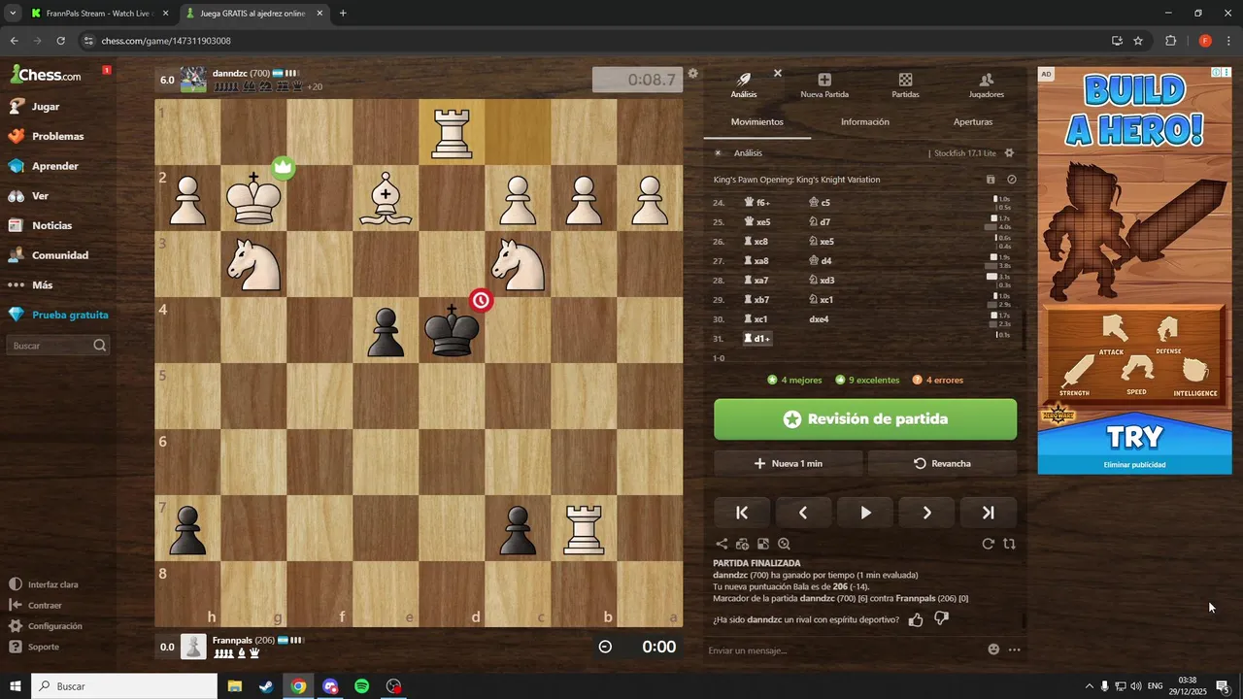Select move 31 rook d1+

pos(756,339)
